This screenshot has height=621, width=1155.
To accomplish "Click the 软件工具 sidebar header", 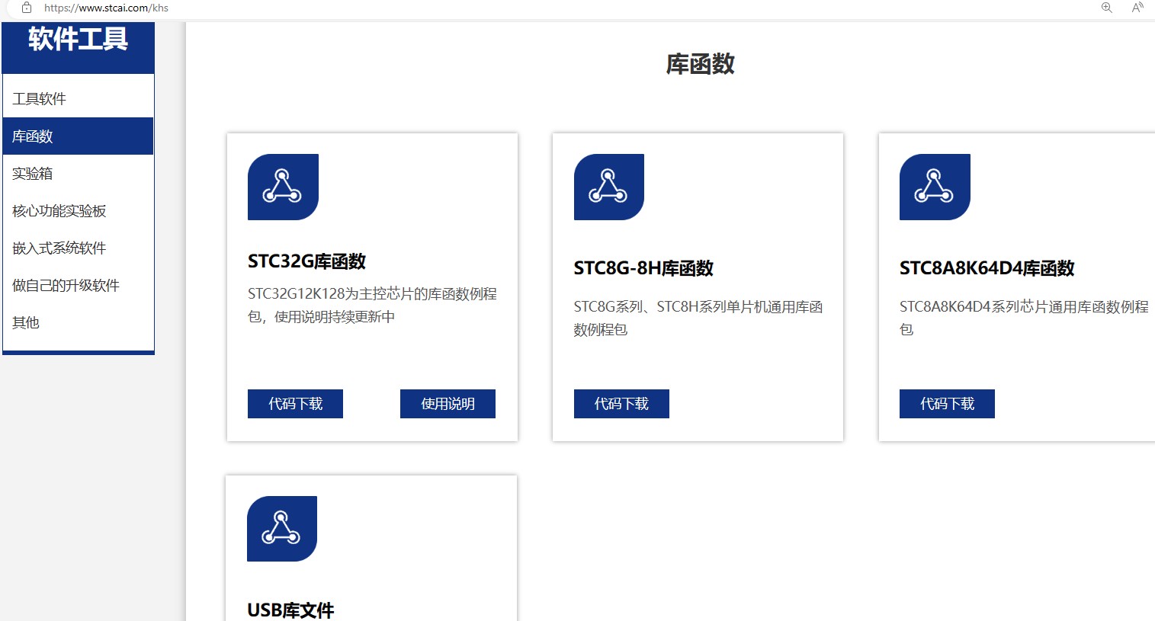I will point(79,40).
